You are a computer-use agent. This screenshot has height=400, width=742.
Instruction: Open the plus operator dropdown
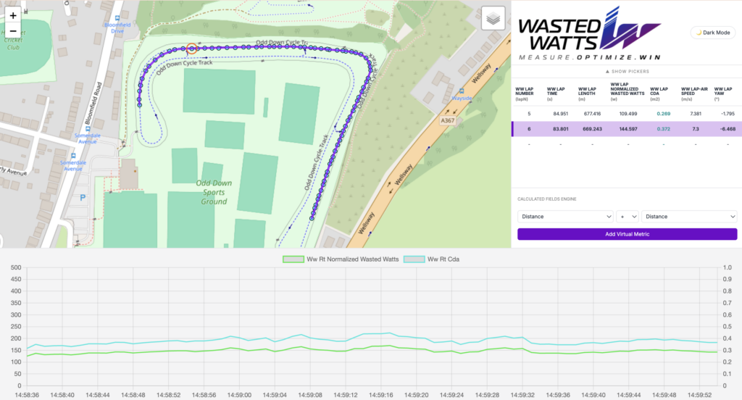pos(628,217)
